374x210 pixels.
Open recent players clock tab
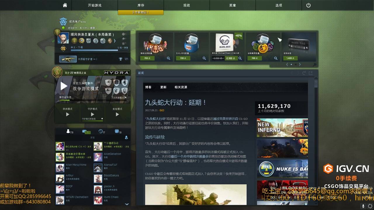(x=102, y=132)
